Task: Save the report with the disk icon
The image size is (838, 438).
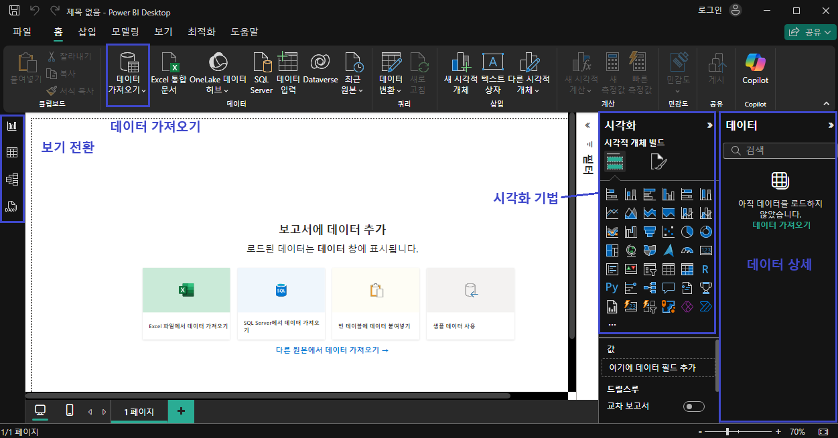Action: pos(14,11)
